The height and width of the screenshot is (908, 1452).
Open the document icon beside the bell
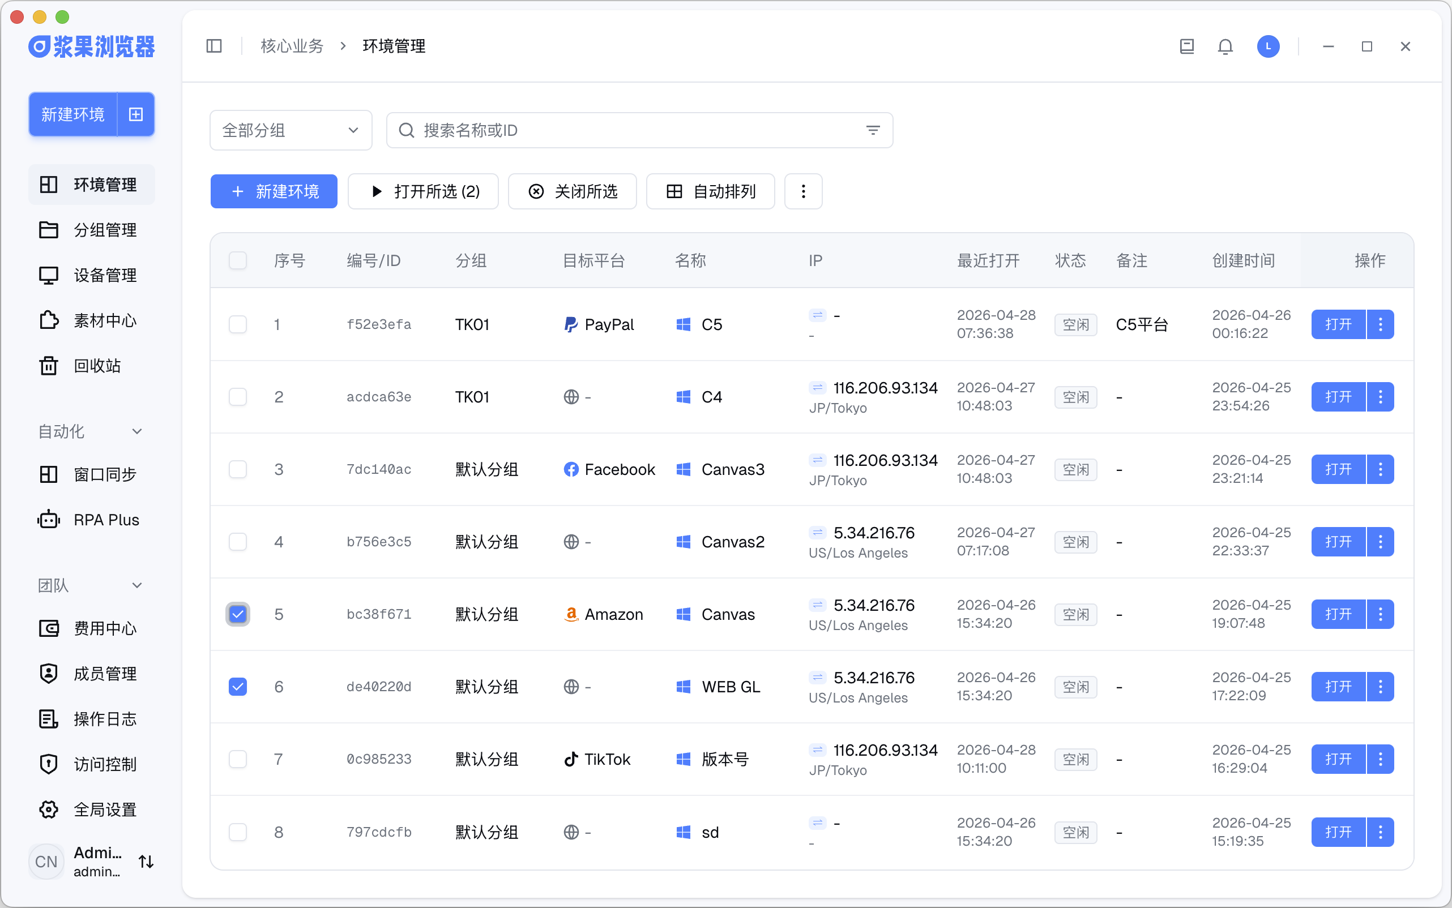[x=1186, y=46]
